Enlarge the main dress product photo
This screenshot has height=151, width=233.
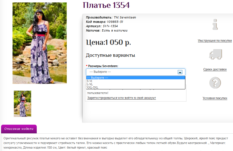point(39,43)
